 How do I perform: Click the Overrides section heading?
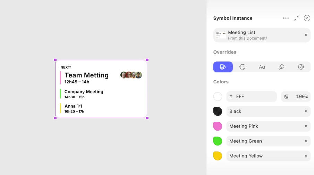coord(225,52)
